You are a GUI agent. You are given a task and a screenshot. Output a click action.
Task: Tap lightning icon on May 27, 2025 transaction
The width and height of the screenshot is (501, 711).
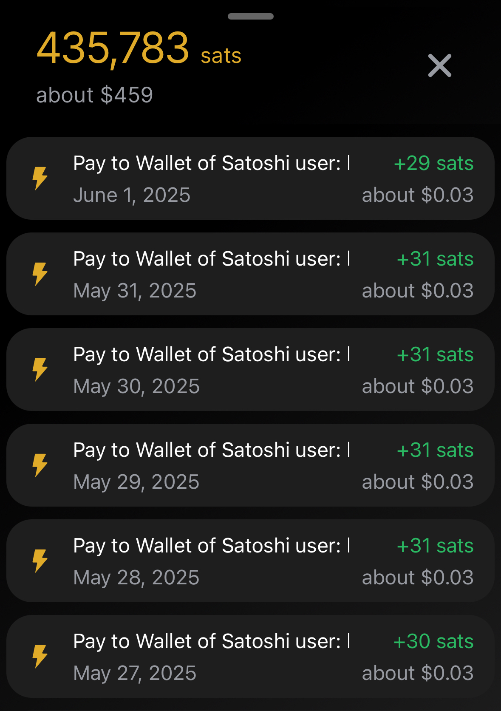pyautogui.click(x=40, y=656)
